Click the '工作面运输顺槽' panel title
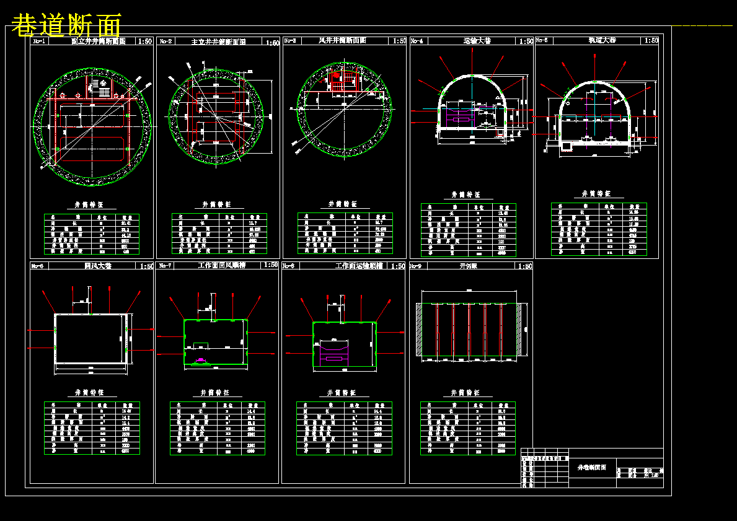The height and width of the screenshot is (521, 737). click(359, 266)
